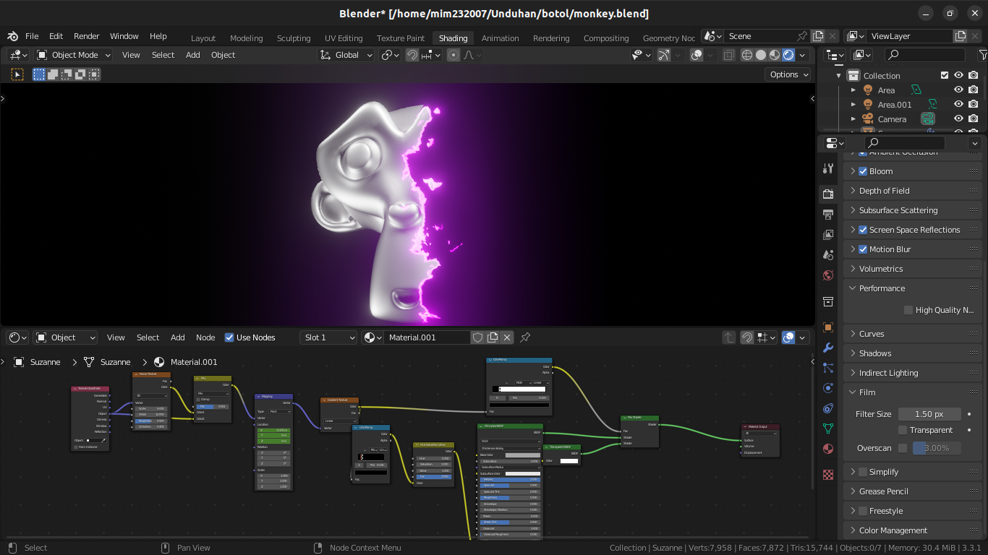Open the Node menu in the shader editor
The height and width of the screenshot is (555, 988).
point(205,337)
